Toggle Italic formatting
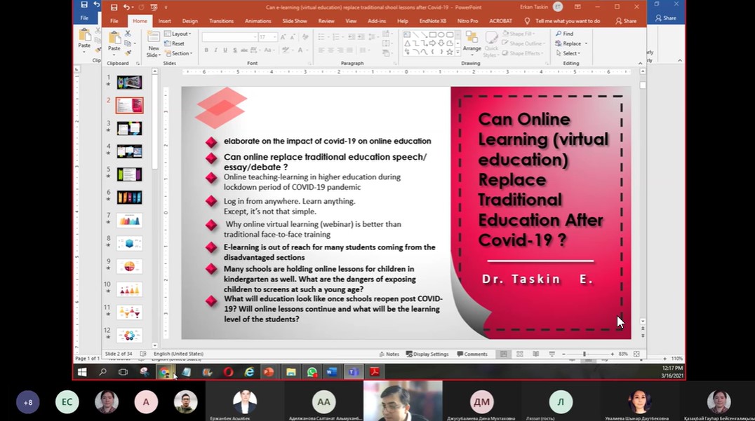 [x=215, y=50]
